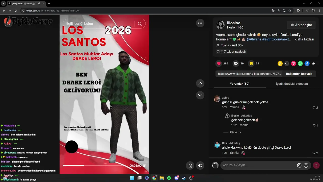This screenshot has width=323, height=182.
Task: Reload the page in Chrome
Action: click(16, 11)
